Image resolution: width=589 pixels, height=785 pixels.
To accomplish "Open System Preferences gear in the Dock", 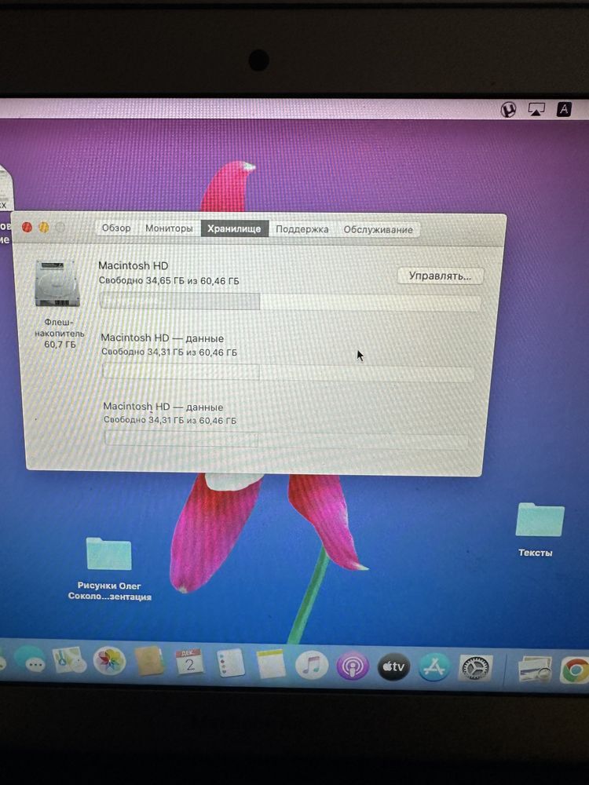I will tap(475, 668).
